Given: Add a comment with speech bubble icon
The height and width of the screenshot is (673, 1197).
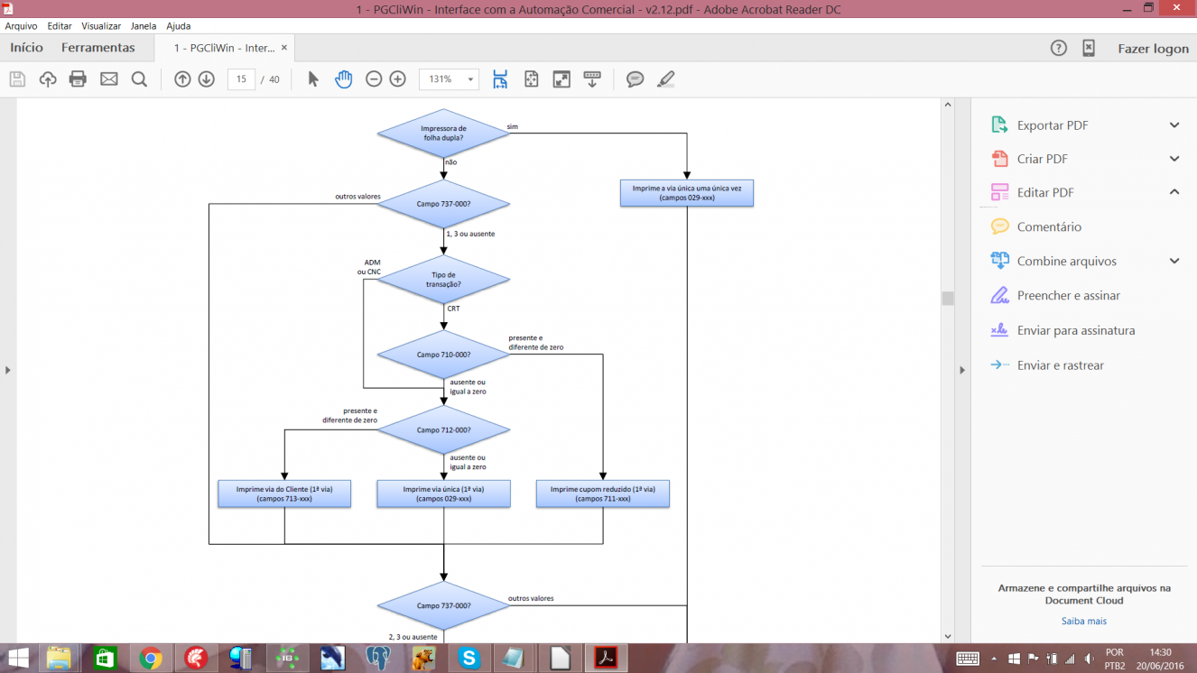Looking at the screenshot, I should point(636,79).
